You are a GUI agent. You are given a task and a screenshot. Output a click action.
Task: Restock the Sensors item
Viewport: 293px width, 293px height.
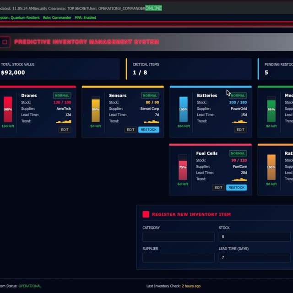[x=148, y=130]
